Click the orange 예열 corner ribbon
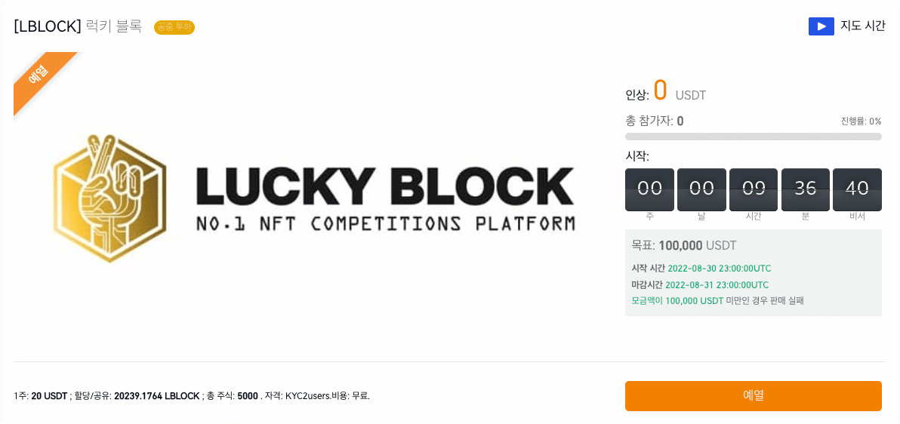The height and width of the screenshot is (424, 900). (40, 78)
